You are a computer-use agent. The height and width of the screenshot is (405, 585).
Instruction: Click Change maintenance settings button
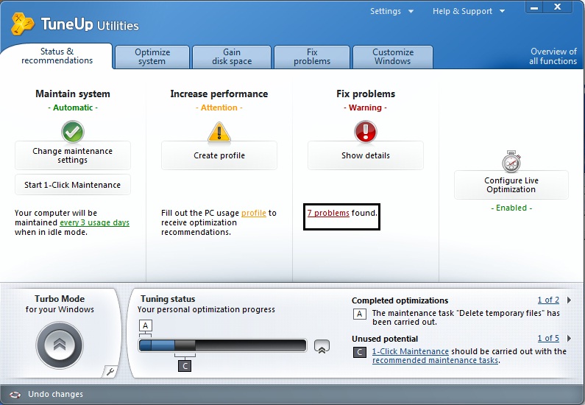pos(73,155)
